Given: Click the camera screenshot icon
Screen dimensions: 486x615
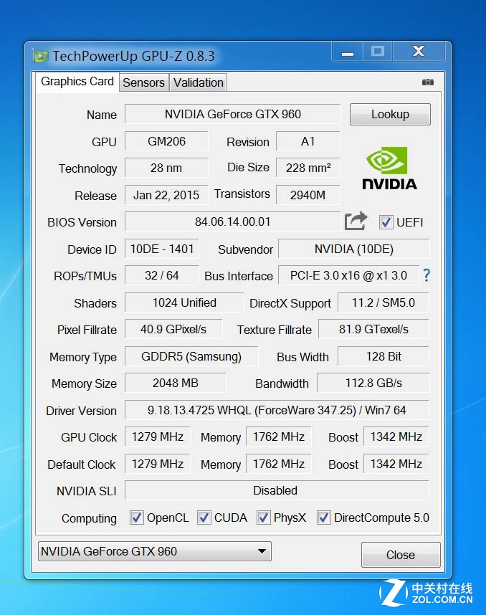Looking at the screenshot, I should tap(427, 82).
